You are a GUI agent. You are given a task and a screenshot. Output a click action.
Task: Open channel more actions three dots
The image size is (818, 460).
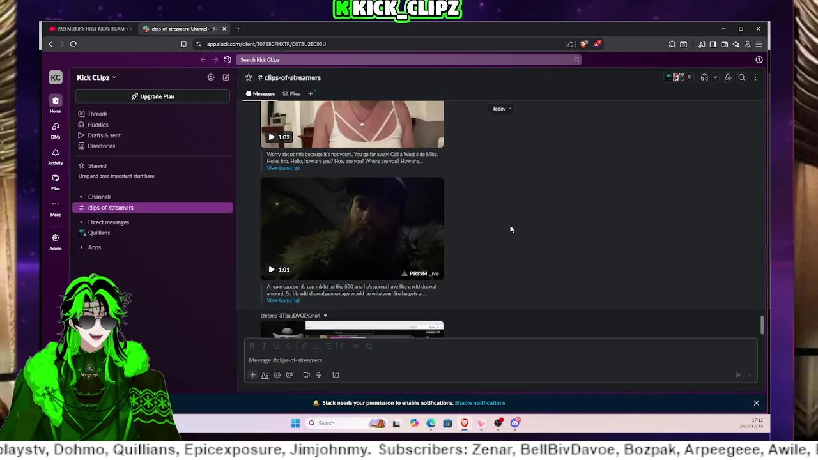755,77
